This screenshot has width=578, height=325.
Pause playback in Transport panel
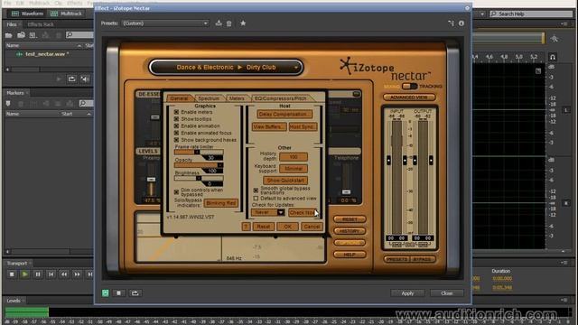(x=38, y=274)
